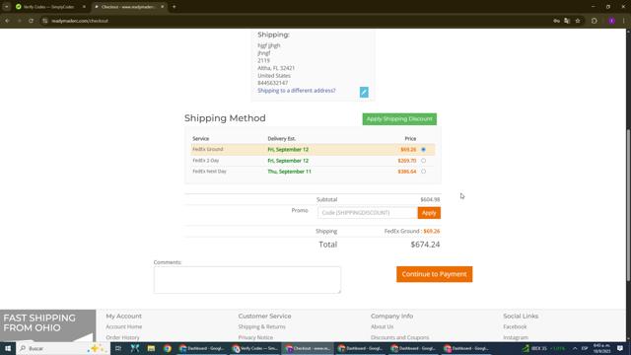
Task: Open pinned Google Chrome taskbar icon
Action: pyautogui.click(x=168, y=348)
